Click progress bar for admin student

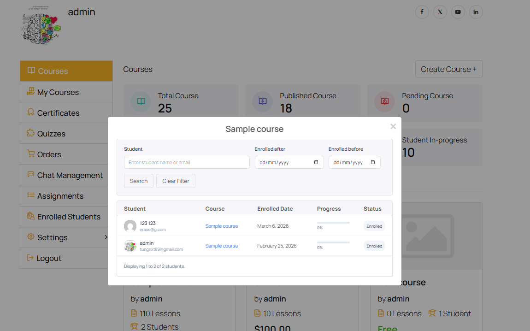click(333, 242)
